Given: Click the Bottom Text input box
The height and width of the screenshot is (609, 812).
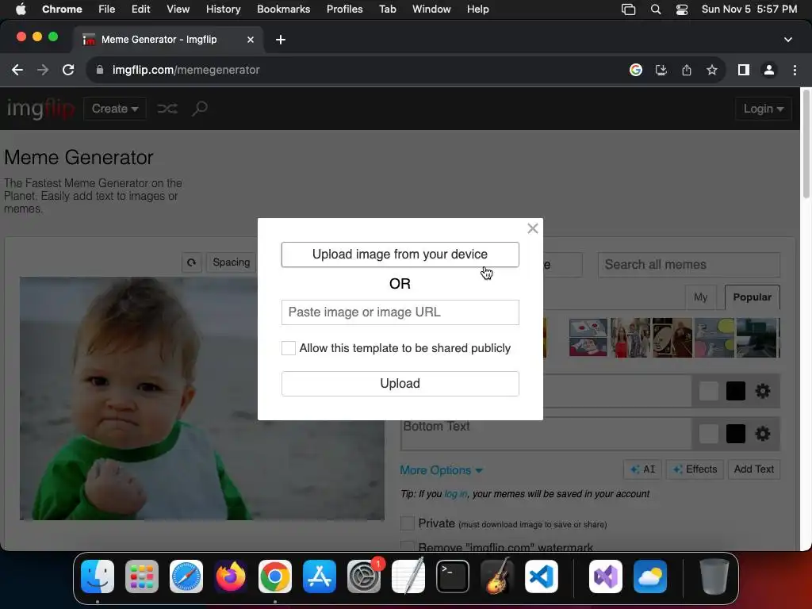Looking at the screenshot, I should click(546, 434).
